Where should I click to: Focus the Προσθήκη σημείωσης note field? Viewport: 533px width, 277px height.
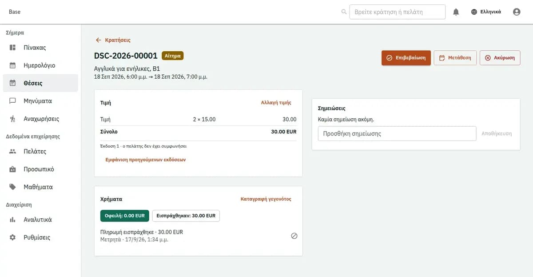(x=397, y=133)
